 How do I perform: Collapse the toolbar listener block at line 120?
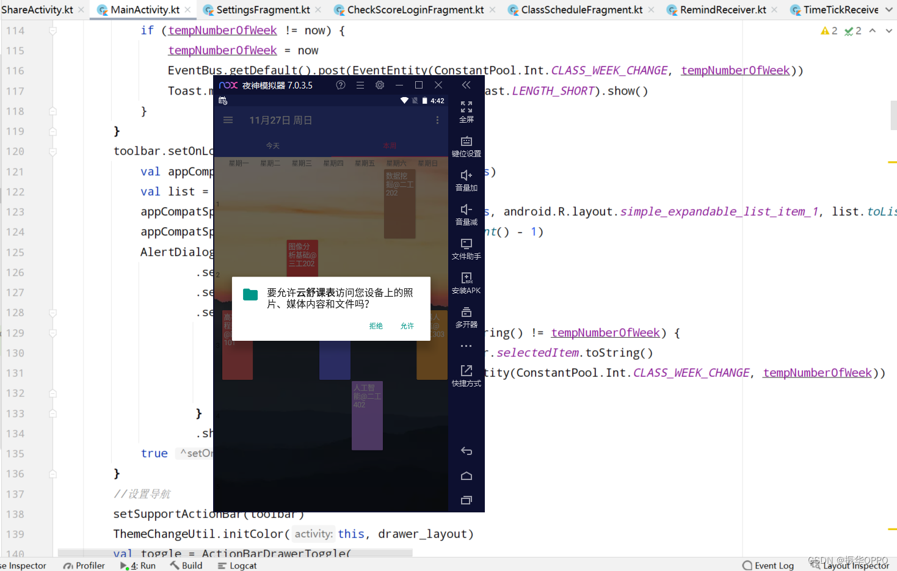coord(53,151)
